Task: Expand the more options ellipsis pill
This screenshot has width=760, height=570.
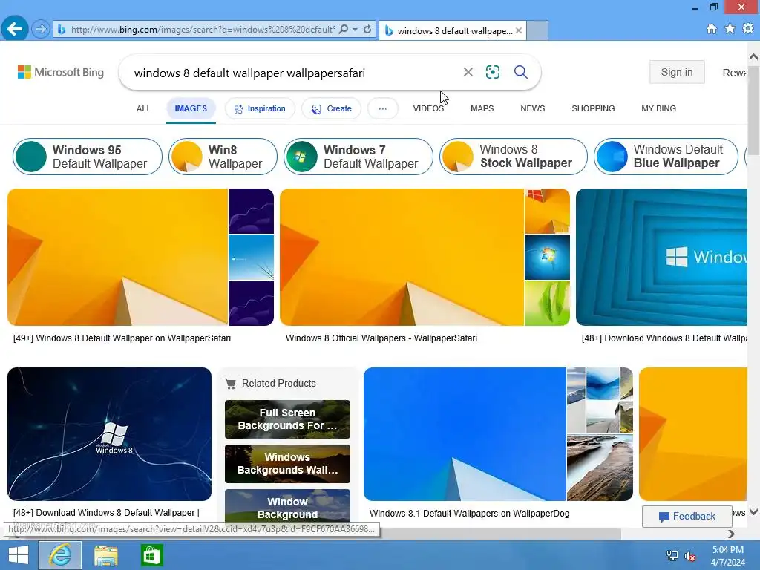Action: 383,108
